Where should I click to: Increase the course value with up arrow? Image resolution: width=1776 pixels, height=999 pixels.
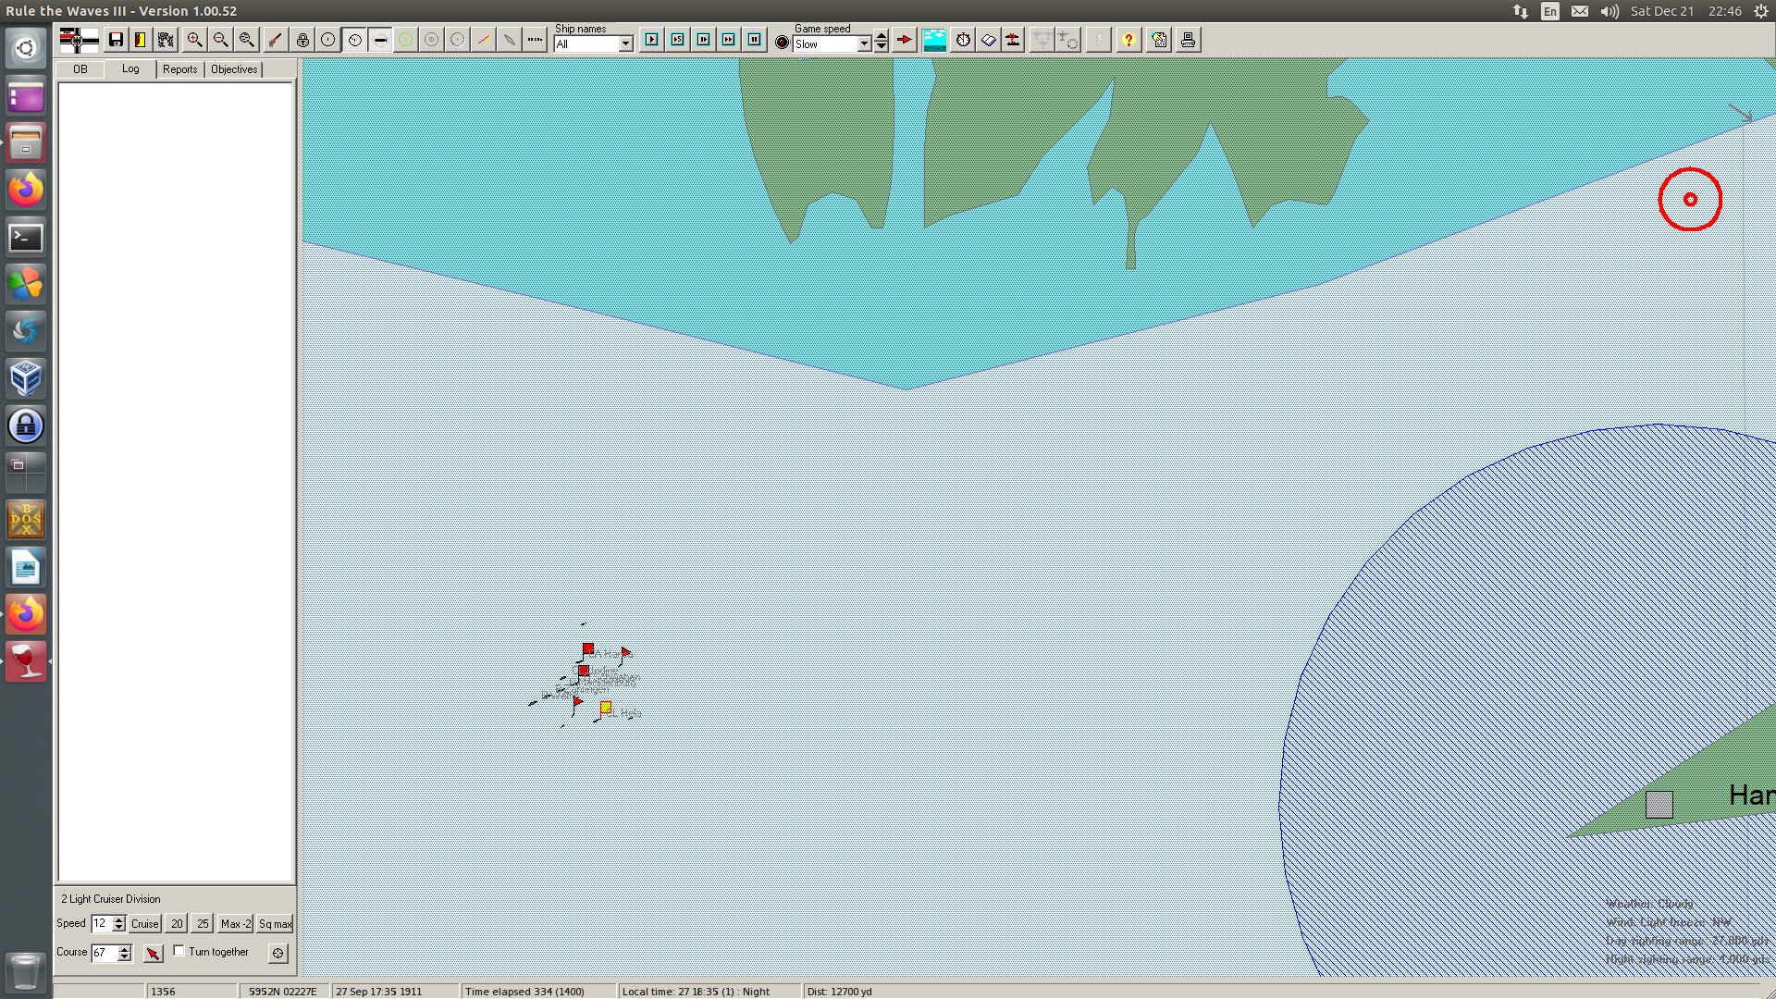[125, 949]
